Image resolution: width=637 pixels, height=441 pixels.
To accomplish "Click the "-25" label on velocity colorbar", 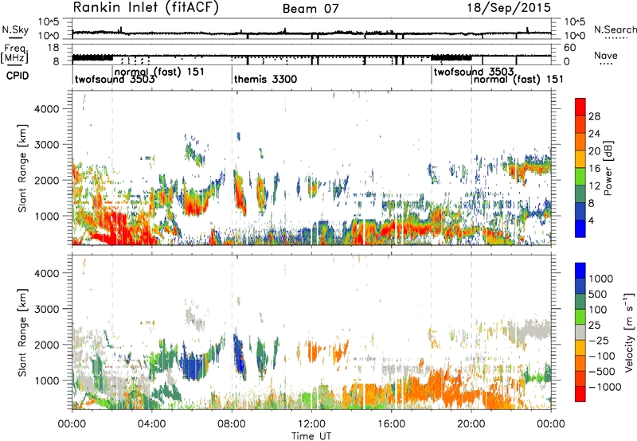I will [x=598, y=340].
